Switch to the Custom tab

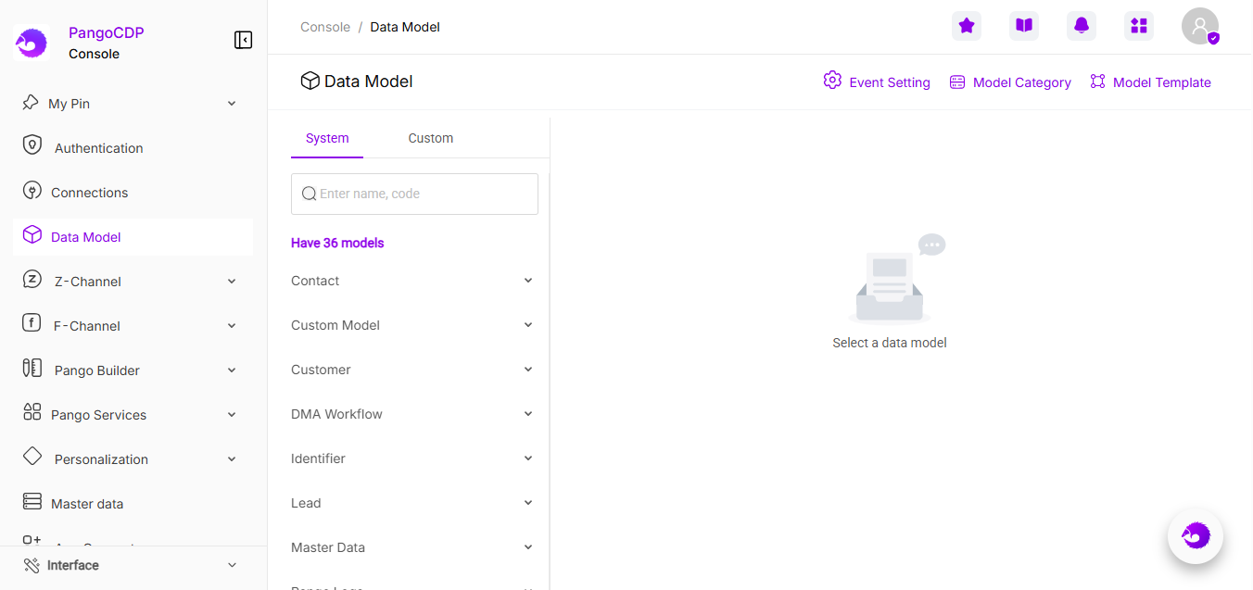point(431,138)
